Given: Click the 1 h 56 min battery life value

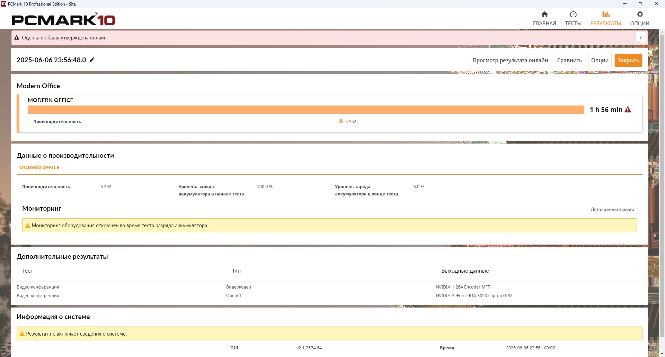Looking at the screenshot, I should pyautogui.click(x=606, y=110).
